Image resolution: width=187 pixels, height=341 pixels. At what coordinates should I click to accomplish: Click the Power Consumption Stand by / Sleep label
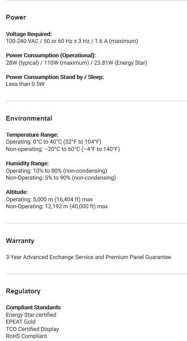click(x=55, y=77)
